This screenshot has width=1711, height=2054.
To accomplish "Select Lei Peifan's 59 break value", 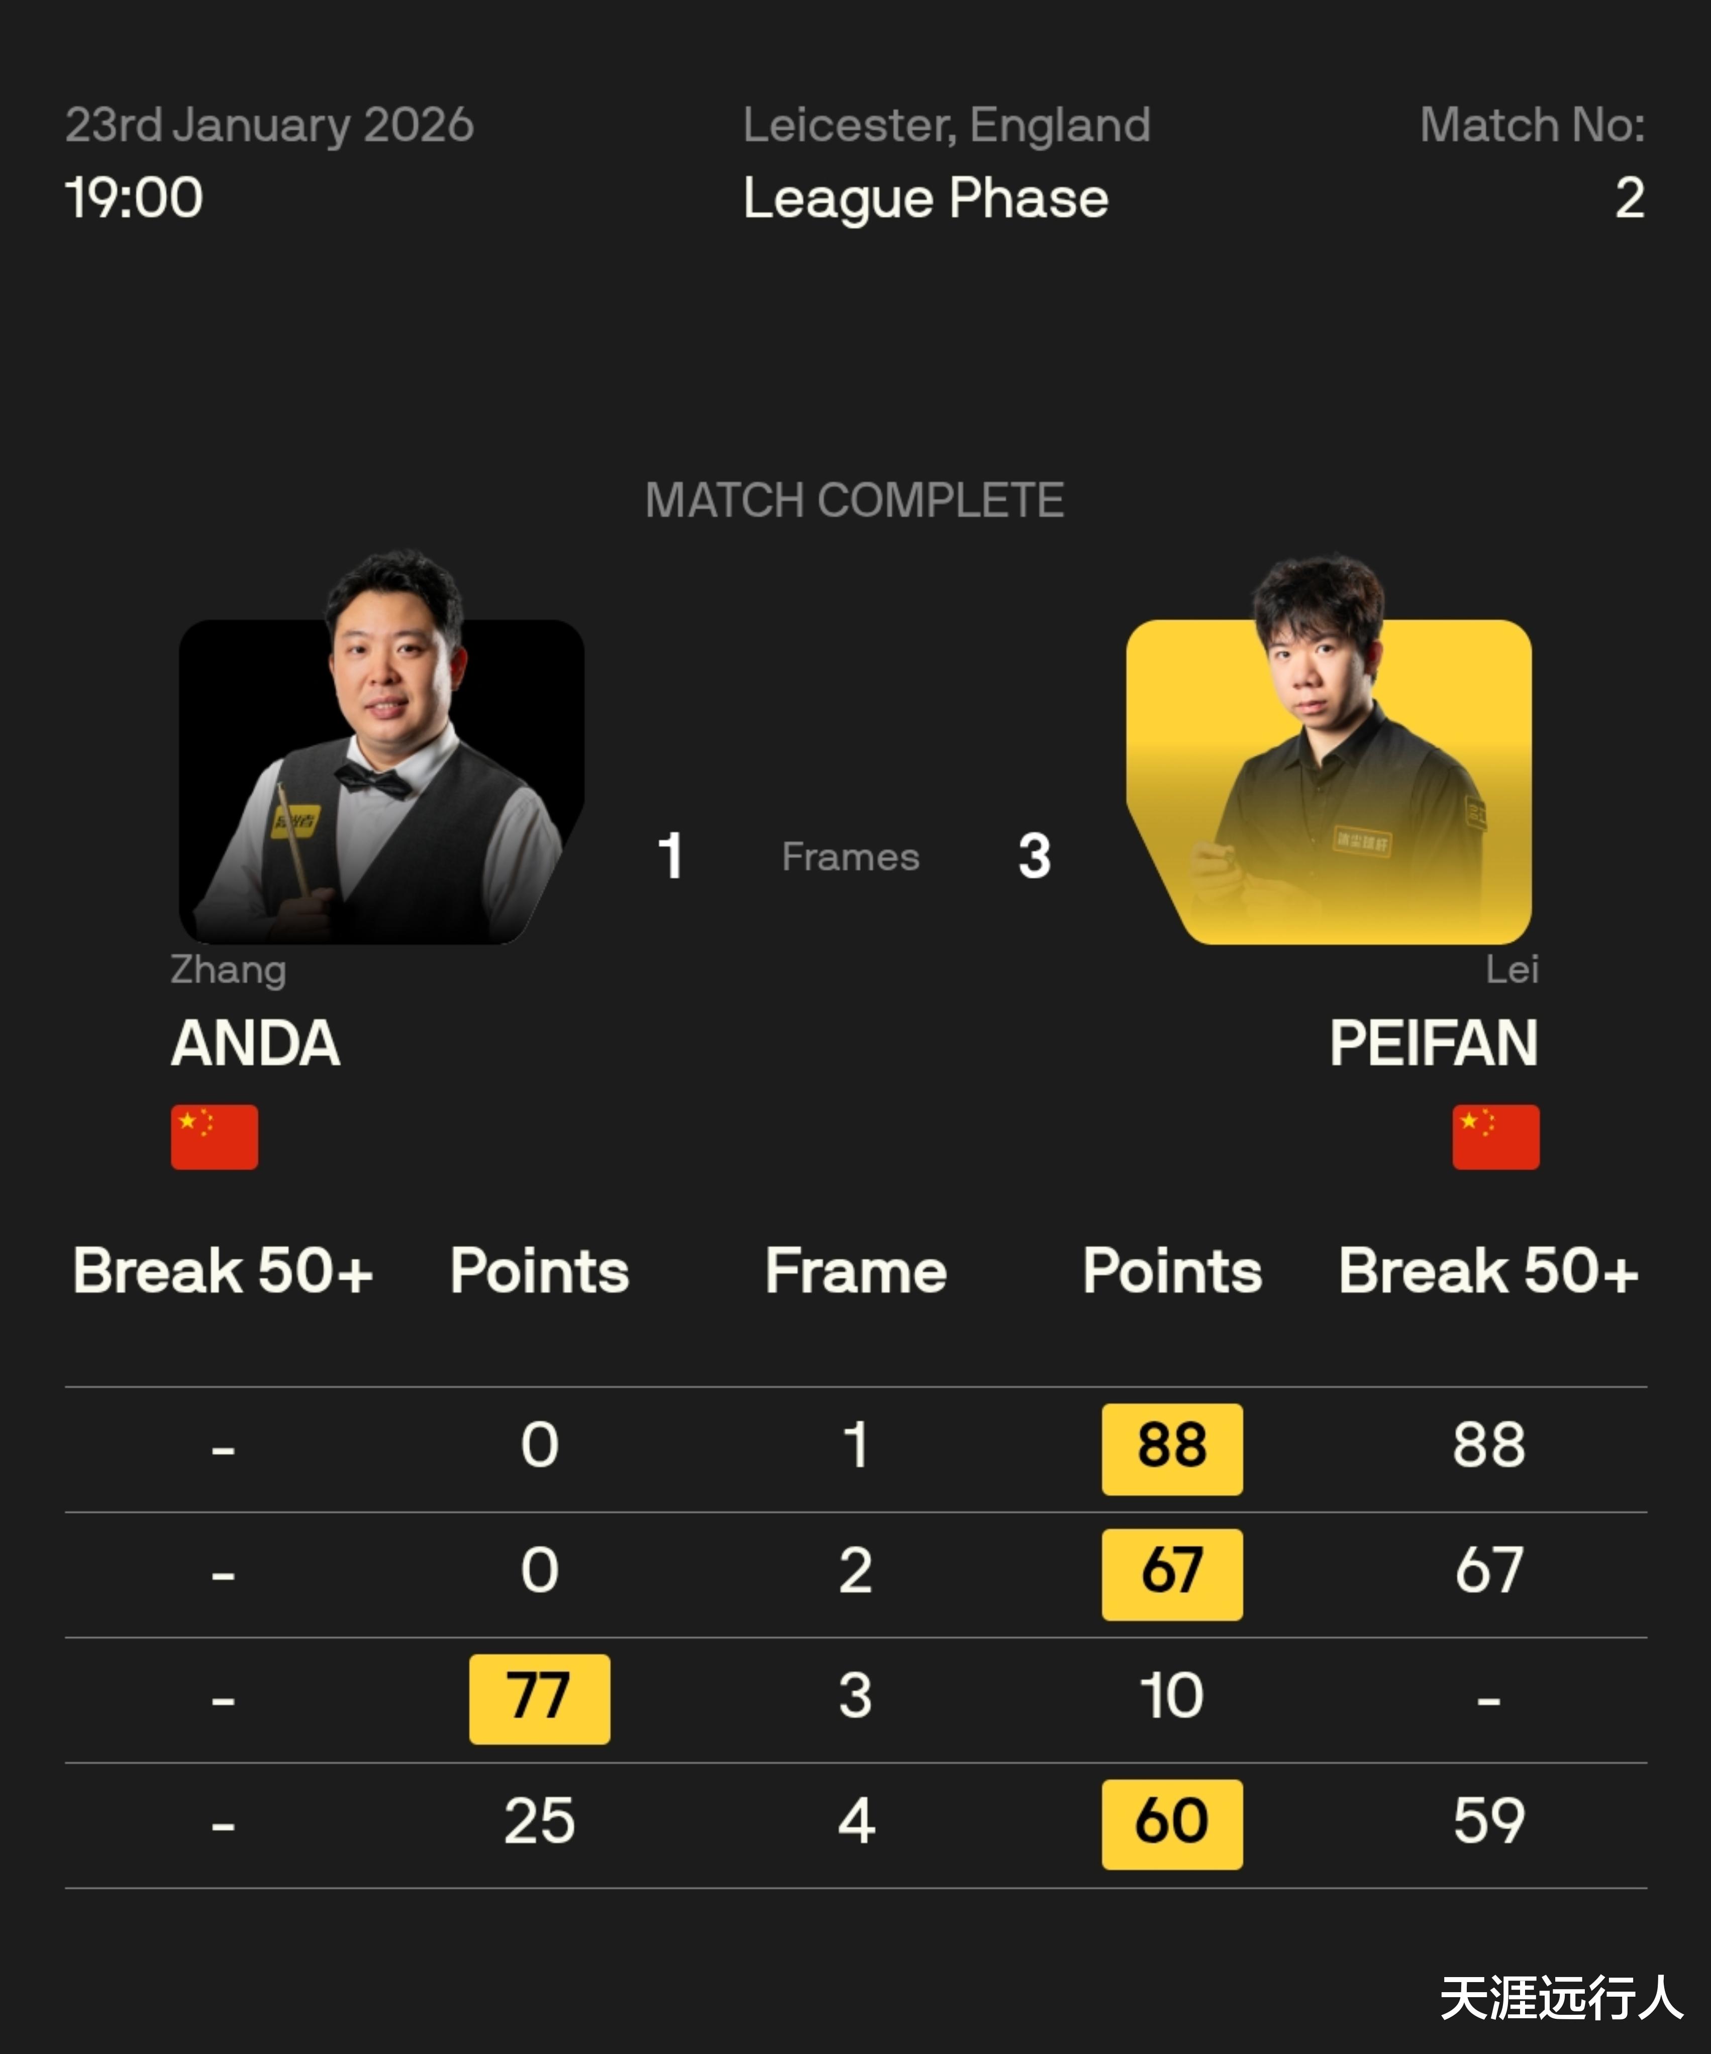I will click(x=1488, y=1821).
